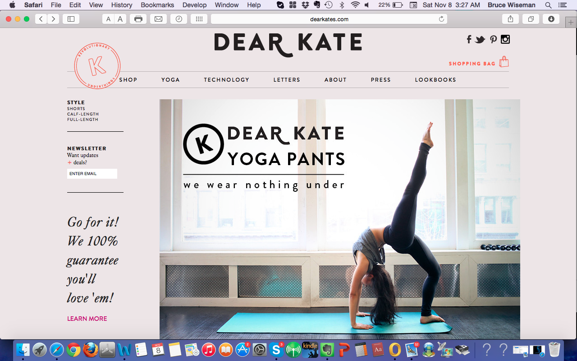This screenshot has width=577, height=361.
Task: Click the yoga pants hero banner image
Action: tap(340, 219)
